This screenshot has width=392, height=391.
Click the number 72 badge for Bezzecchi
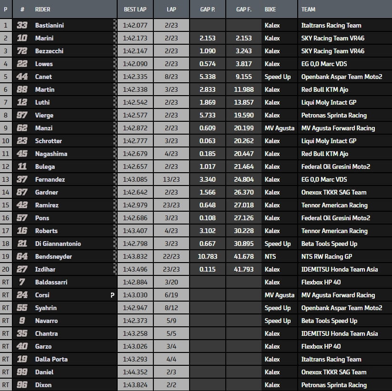(22, 51)
